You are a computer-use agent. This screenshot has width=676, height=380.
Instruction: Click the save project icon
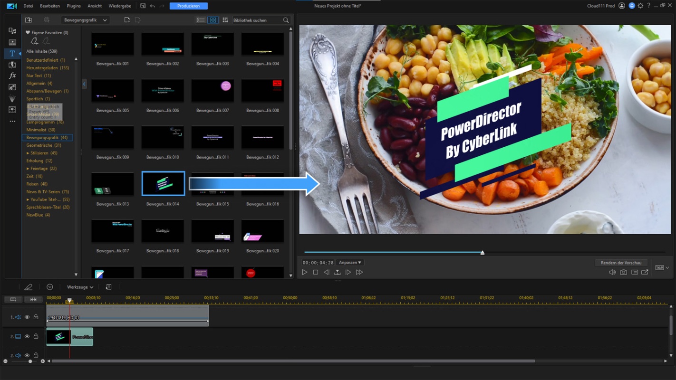(143, 6)
